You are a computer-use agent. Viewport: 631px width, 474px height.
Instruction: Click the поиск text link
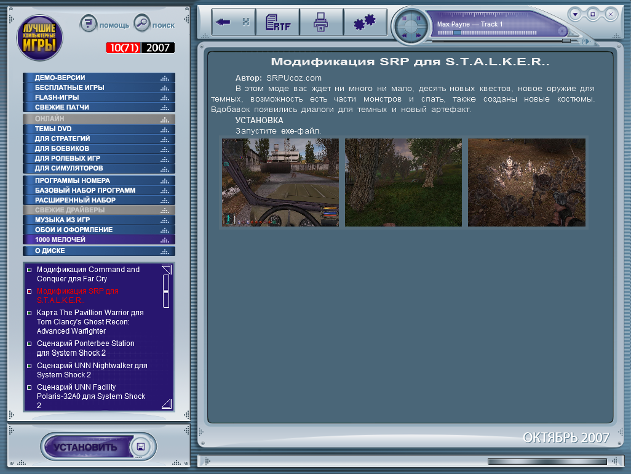tap(164, 25)
